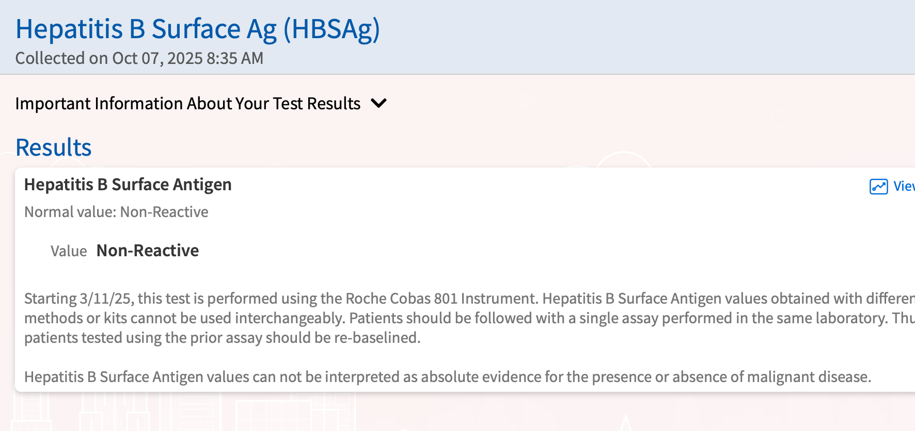Open the View trends link
Image resolution: width=915 pixels, height=431 pixels.
[904, 186]
